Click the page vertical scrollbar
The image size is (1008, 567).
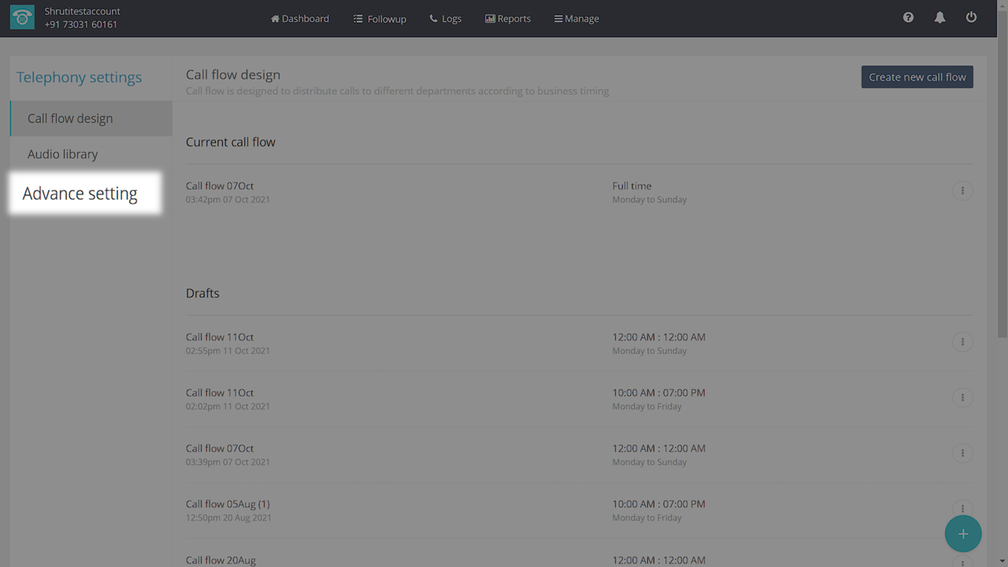click(1002, 189)
